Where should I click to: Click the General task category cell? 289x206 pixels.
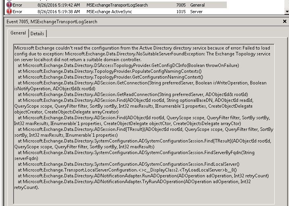tap(197, 5)
